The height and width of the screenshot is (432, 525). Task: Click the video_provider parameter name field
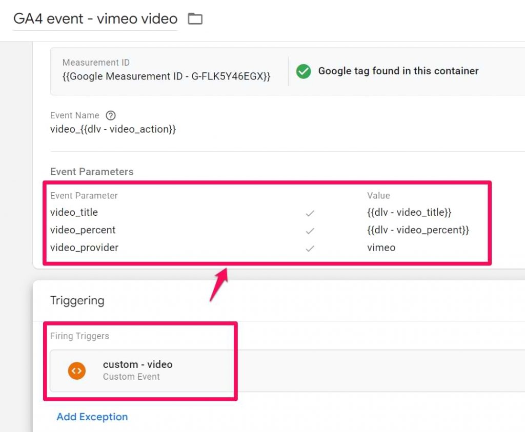(85, 248)
